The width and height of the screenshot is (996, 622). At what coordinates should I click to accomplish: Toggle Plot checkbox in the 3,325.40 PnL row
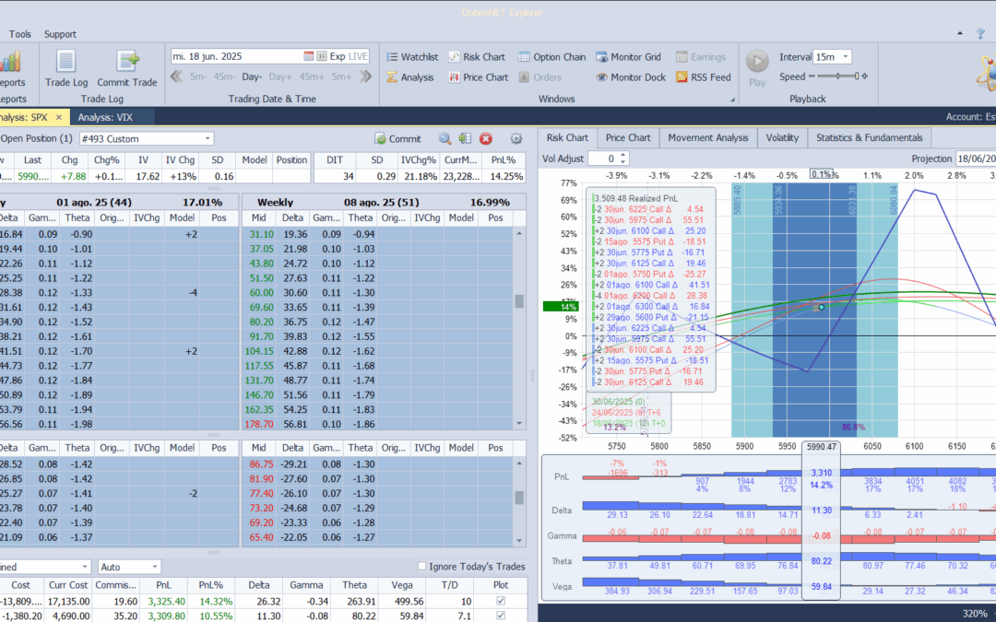501,601
